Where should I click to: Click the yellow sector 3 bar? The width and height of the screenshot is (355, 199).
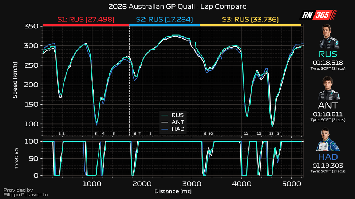pyautogui.click(x=250, y=25)
